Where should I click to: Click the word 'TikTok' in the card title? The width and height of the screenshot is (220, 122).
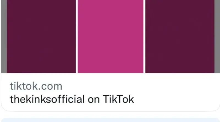point(119,99)
